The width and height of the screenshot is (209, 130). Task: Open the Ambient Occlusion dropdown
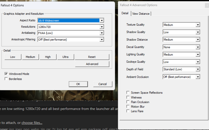[181, 77]
